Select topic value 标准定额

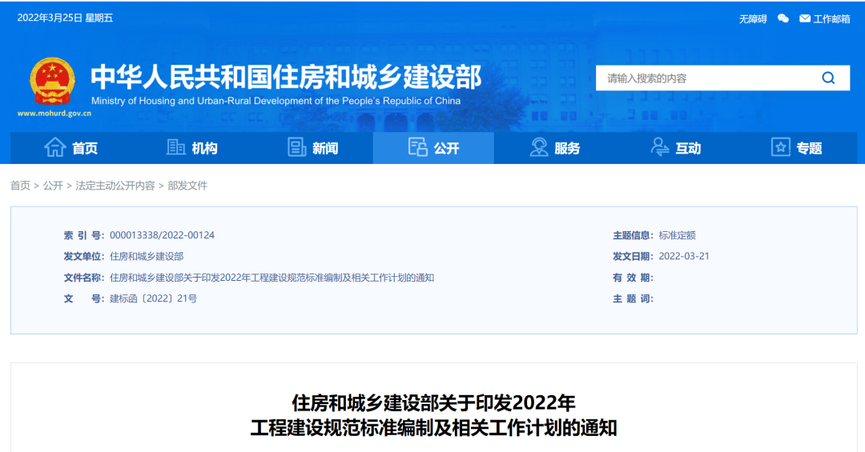click(678, 235)
